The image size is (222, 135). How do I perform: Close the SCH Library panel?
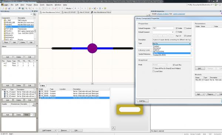click(37, 11)
